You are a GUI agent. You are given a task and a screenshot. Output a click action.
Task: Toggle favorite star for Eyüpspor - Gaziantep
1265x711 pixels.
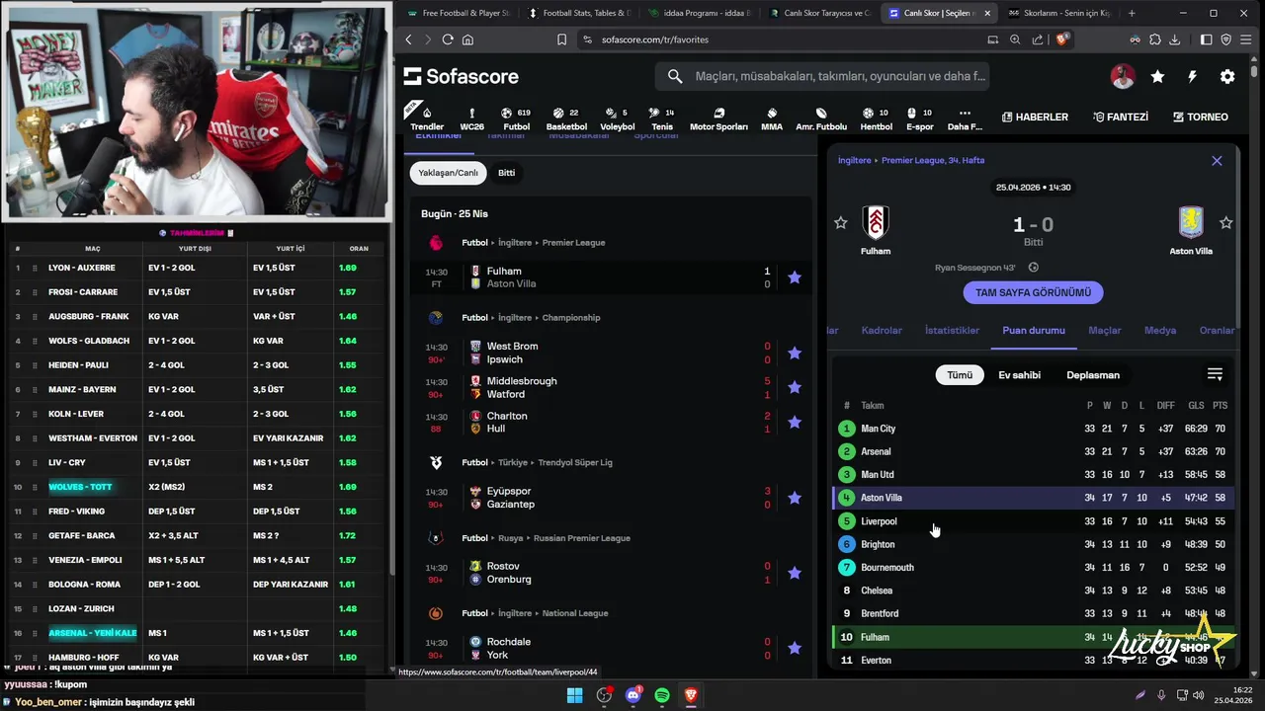coord(795,498)
